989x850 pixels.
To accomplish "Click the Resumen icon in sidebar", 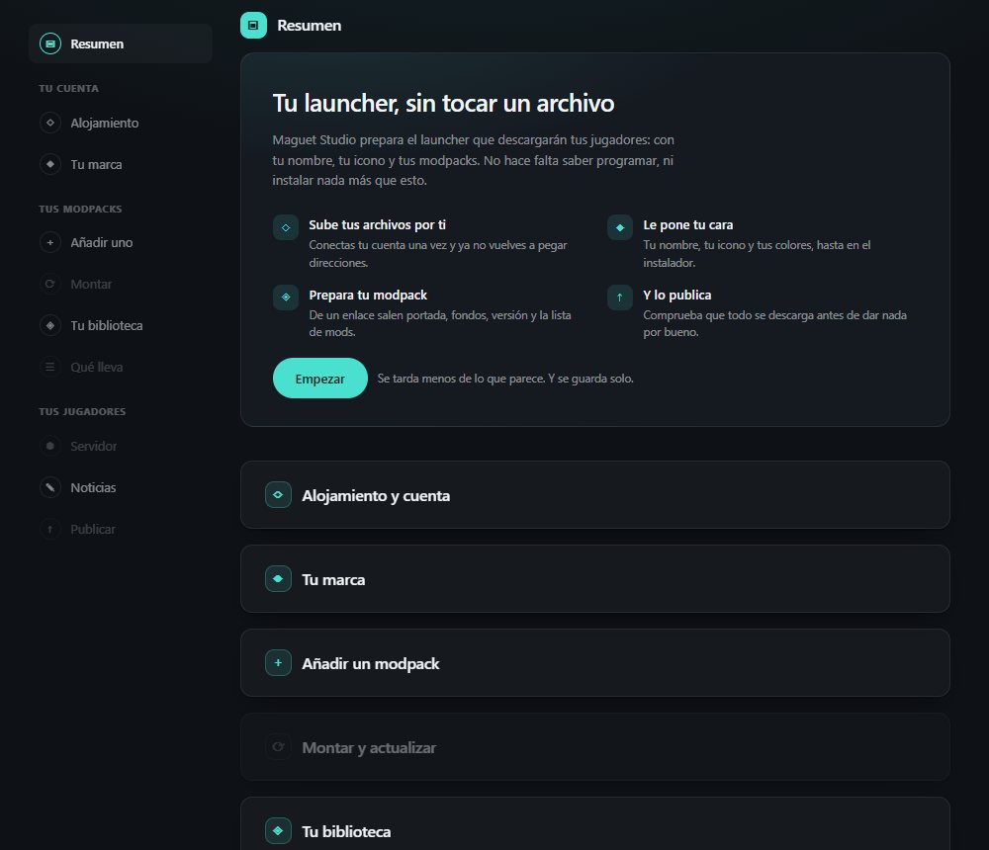I will (49, 43).
